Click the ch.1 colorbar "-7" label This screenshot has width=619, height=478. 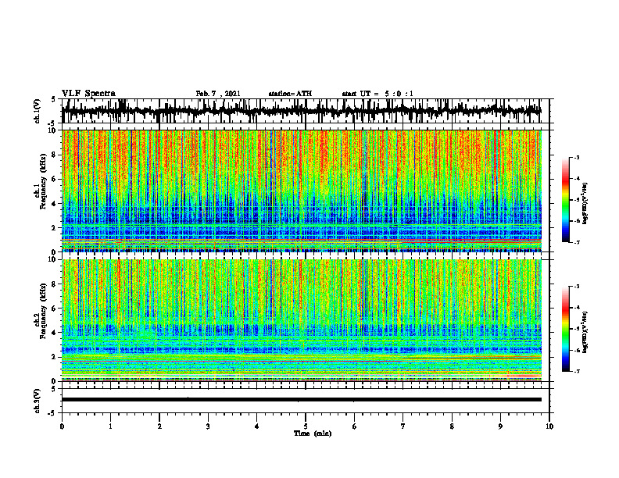(576, 242)
